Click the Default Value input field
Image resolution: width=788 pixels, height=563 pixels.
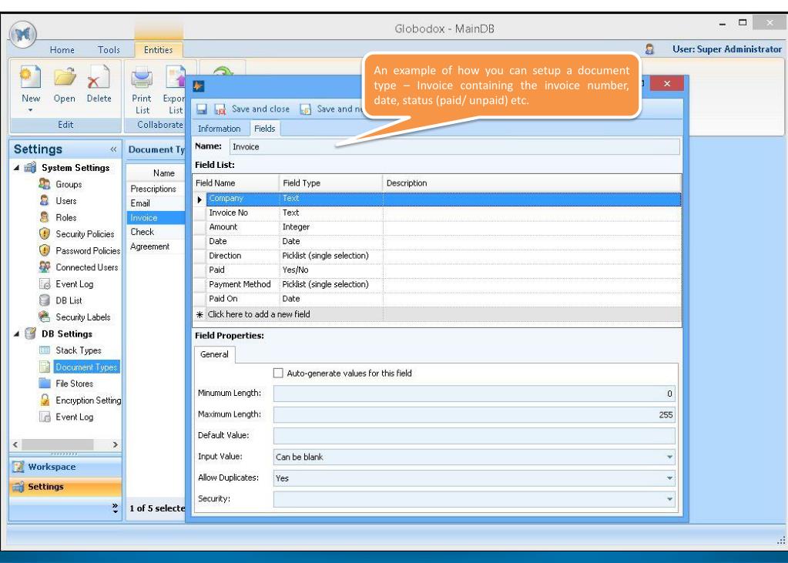[474, 435]
